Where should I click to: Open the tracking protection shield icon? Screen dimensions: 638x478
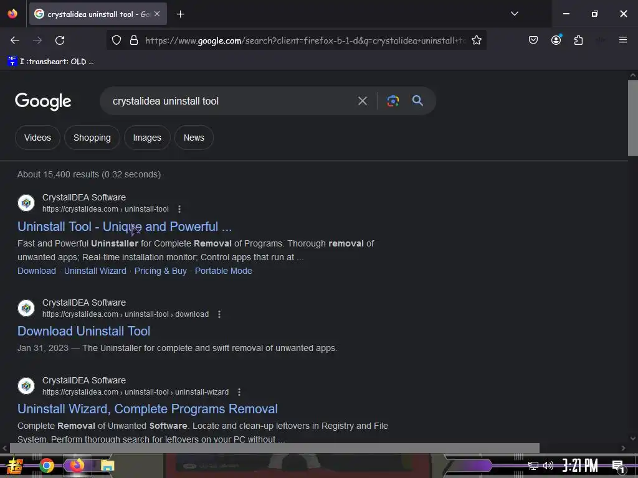(117, 40)
